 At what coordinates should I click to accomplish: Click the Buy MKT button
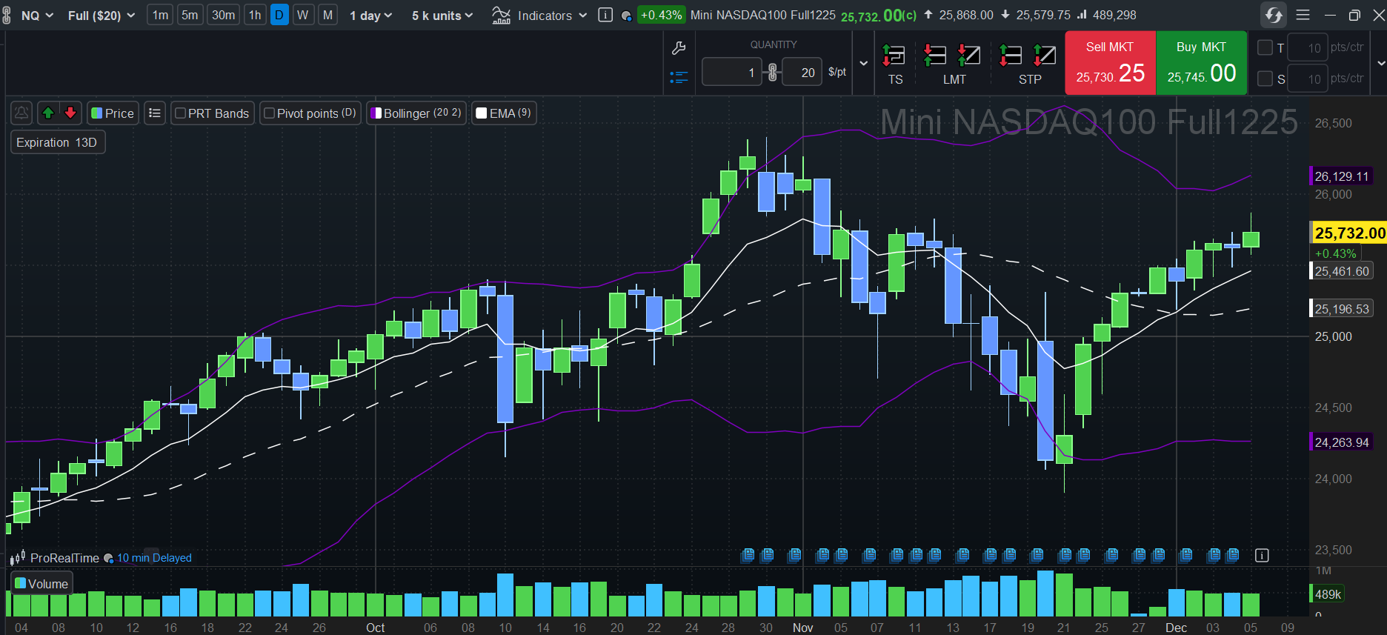(x=1201, y=63)
